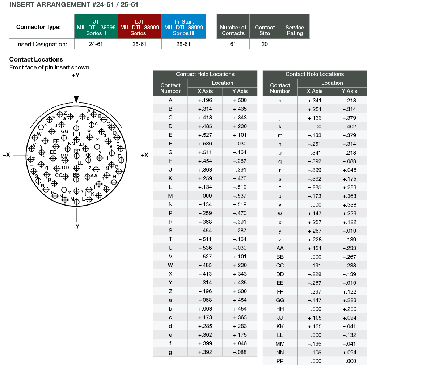The image size is (443, 367).
Task: Click the –X axis label on the diagram
Action: pos(7,155)
